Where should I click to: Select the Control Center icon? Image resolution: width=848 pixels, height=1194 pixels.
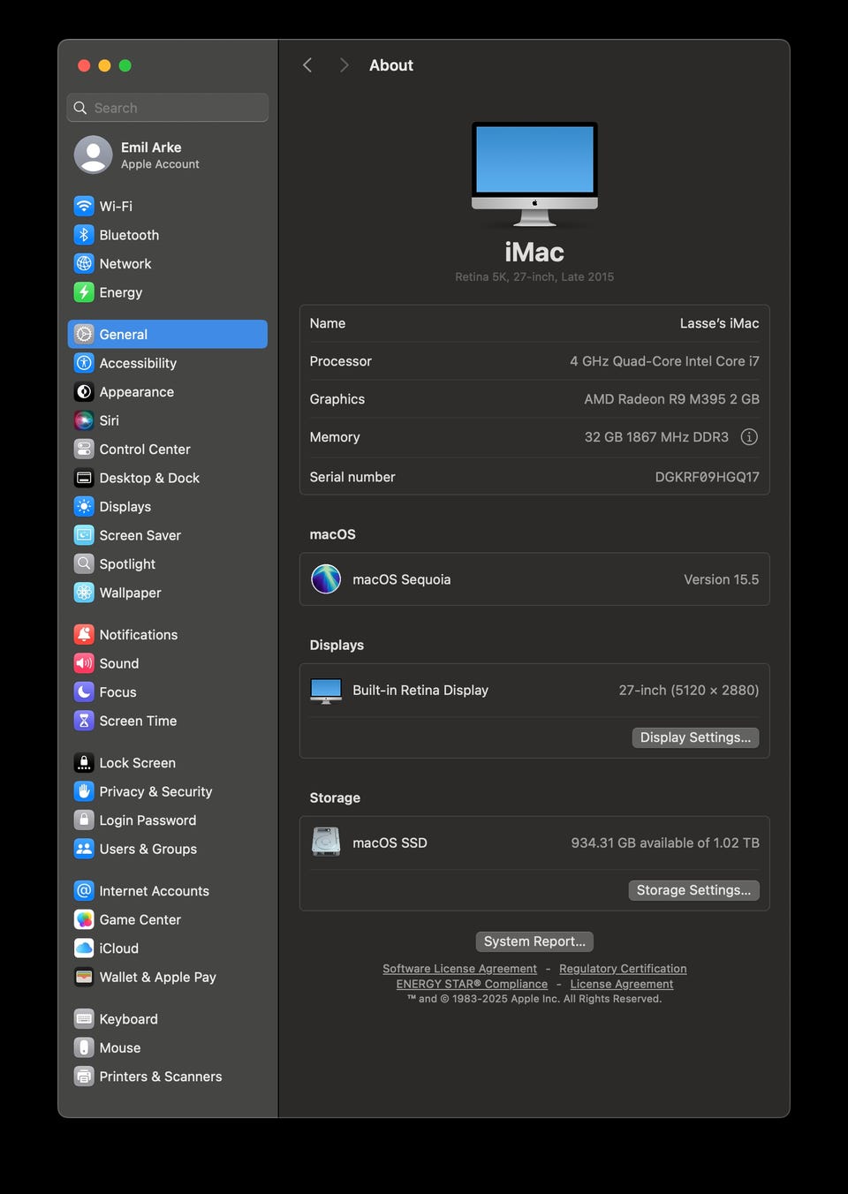coord(84,449)
